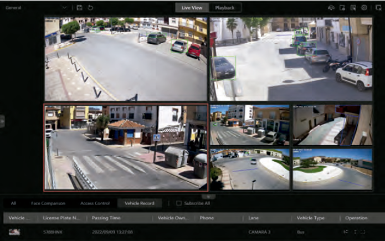Select the Live View tab

pos(192,8)
